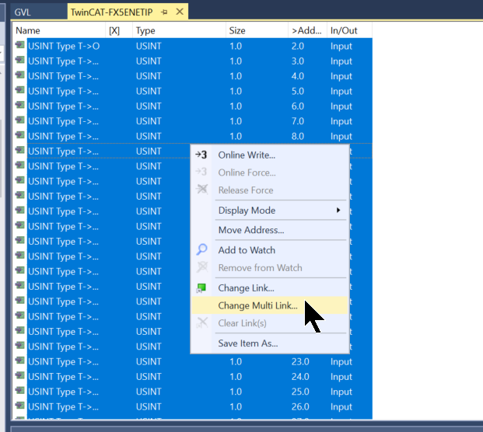Switch to the GVL tab
This screenshot has height=432, width=483.
click(27, 12)
